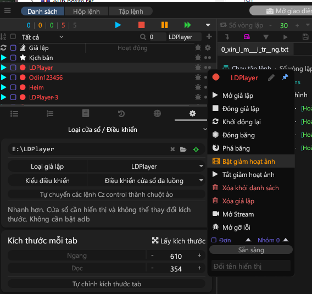Screen dimensions: 312x294
Task: Click the green fast-forward button
Action: coord(187,25)
